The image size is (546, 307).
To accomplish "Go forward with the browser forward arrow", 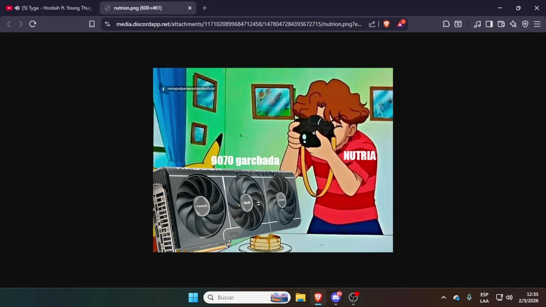I will [20, 24].
